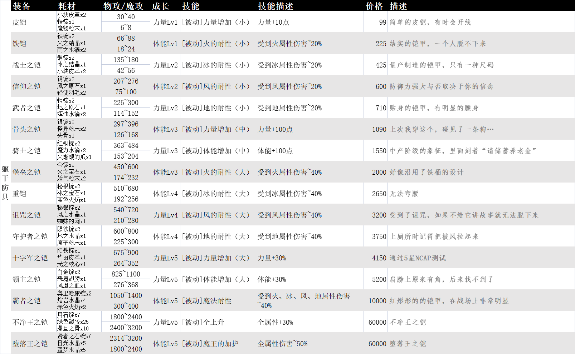Click the 奥里哈康锭x2 material entry

[74, 293]
